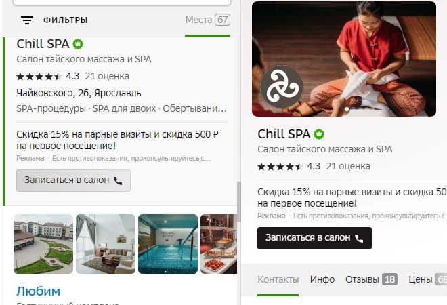Click the star rating in the list card
Viewport: 447px width, 305px height.
pyautogui.click(x=39, y=77)
